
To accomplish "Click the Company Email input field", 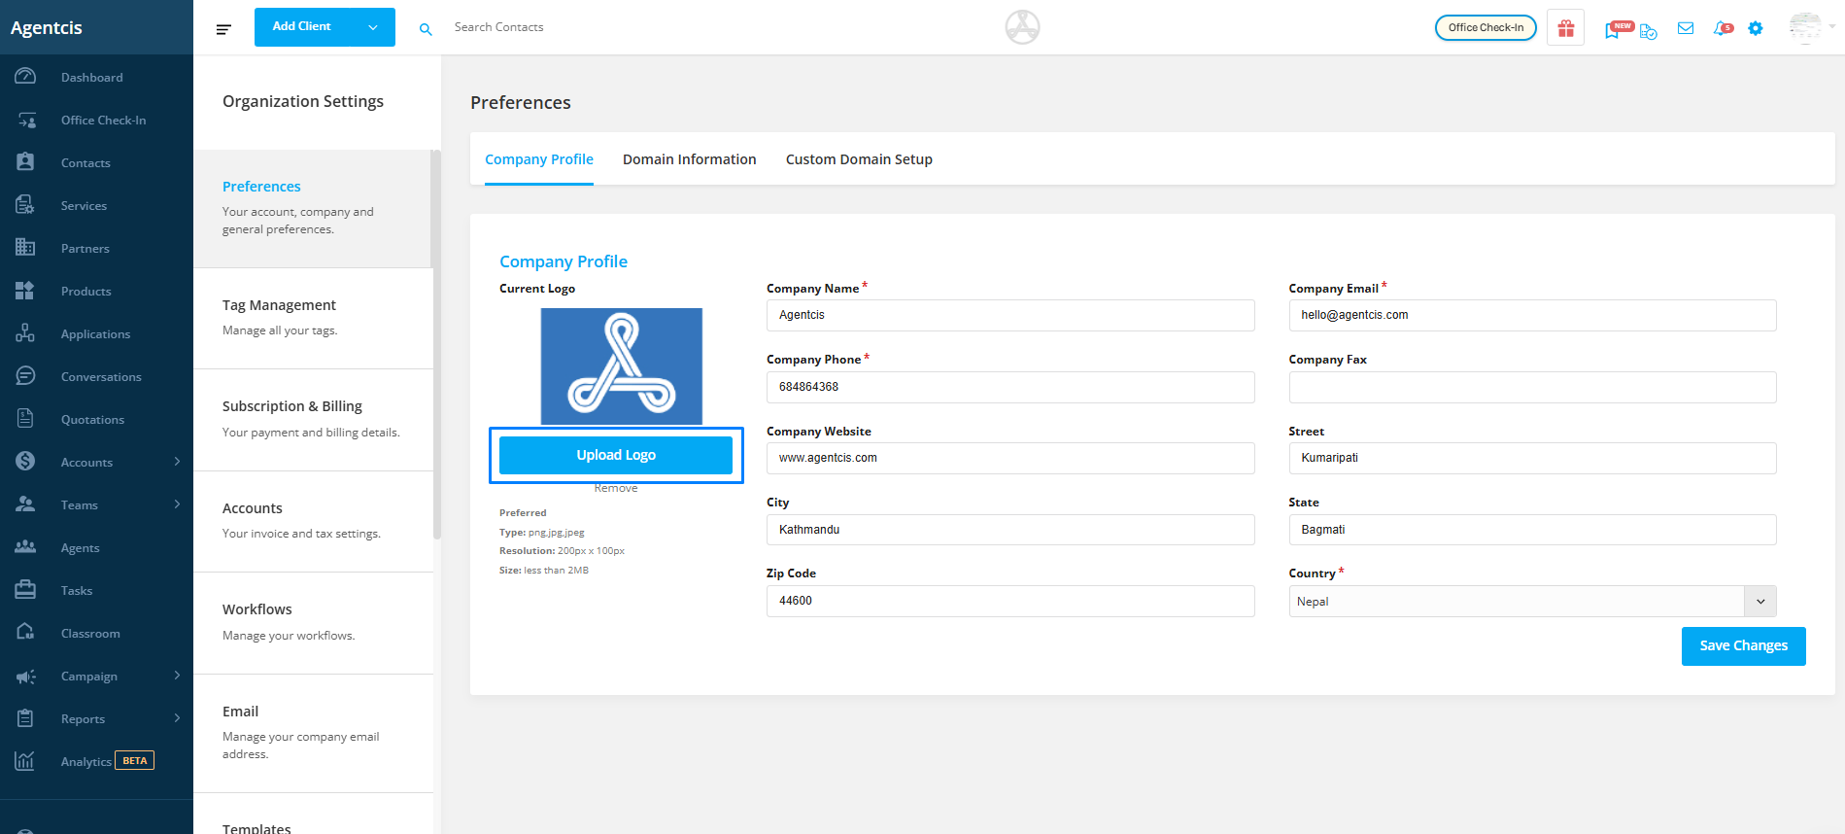I will point(1532,315).
